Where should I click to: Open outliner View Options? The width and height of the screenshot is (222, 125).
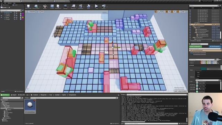click(x=216, y=41)
